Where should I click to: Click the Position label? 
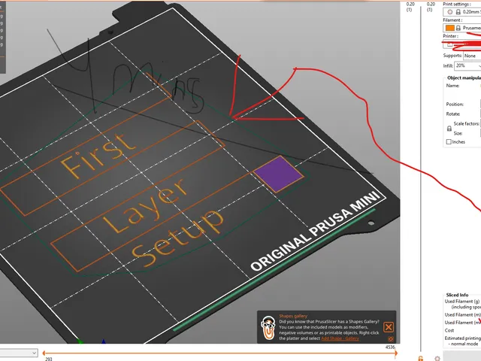coord(455,105)
